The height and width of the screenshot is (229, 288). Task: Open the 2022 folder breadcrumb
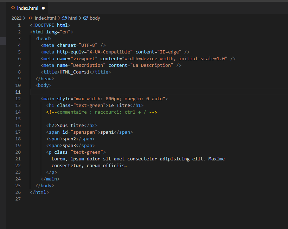pyautogui.click(x=16, y=18)
